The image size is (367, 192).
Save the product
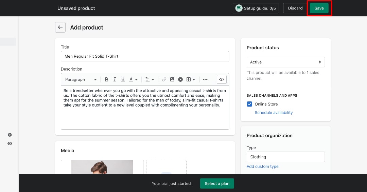tap(319, 8)
